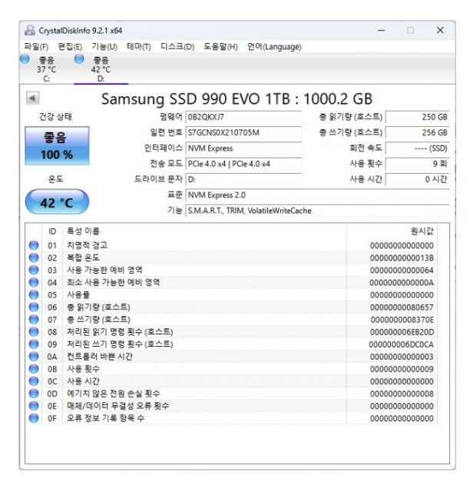
Task: Expand the 디스크(D) menu
Action: click(177, 47)
